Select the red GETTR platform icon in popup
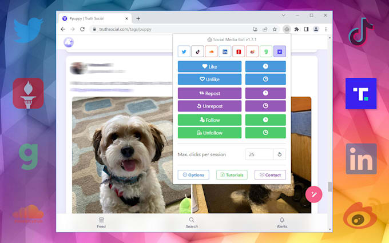 pos(239,51)
